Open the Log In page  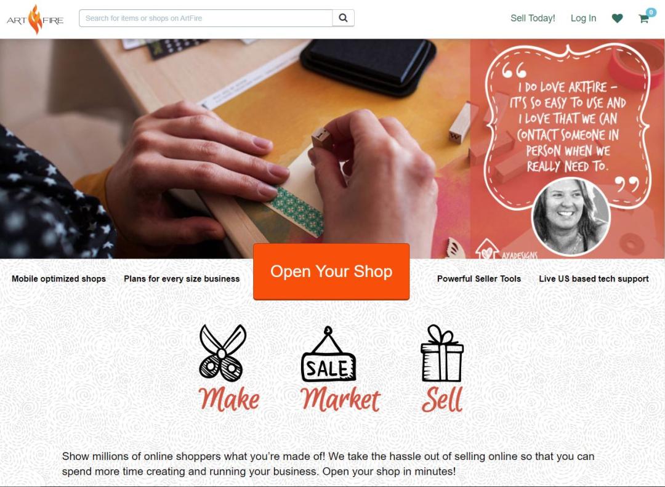click(x=583, y=18)
